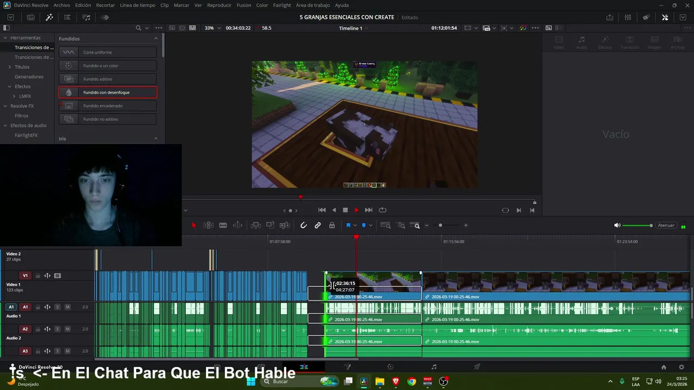Collapse the Efectos category
Viewport: 694px width, 390px height.
click(x=10, y=87)
